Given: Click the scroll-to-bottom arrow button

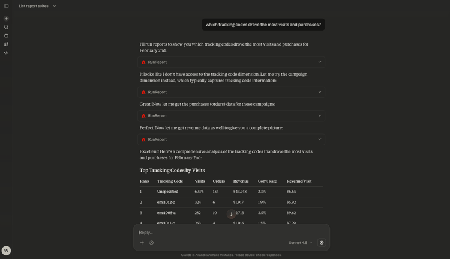Looking at the screenshot, I should (x=232, y=214).
